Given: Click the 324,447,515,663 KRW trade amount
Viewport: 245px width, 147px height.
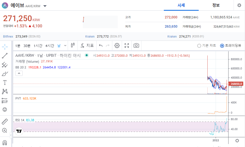Looking at the screenshot, I should 227,27.
